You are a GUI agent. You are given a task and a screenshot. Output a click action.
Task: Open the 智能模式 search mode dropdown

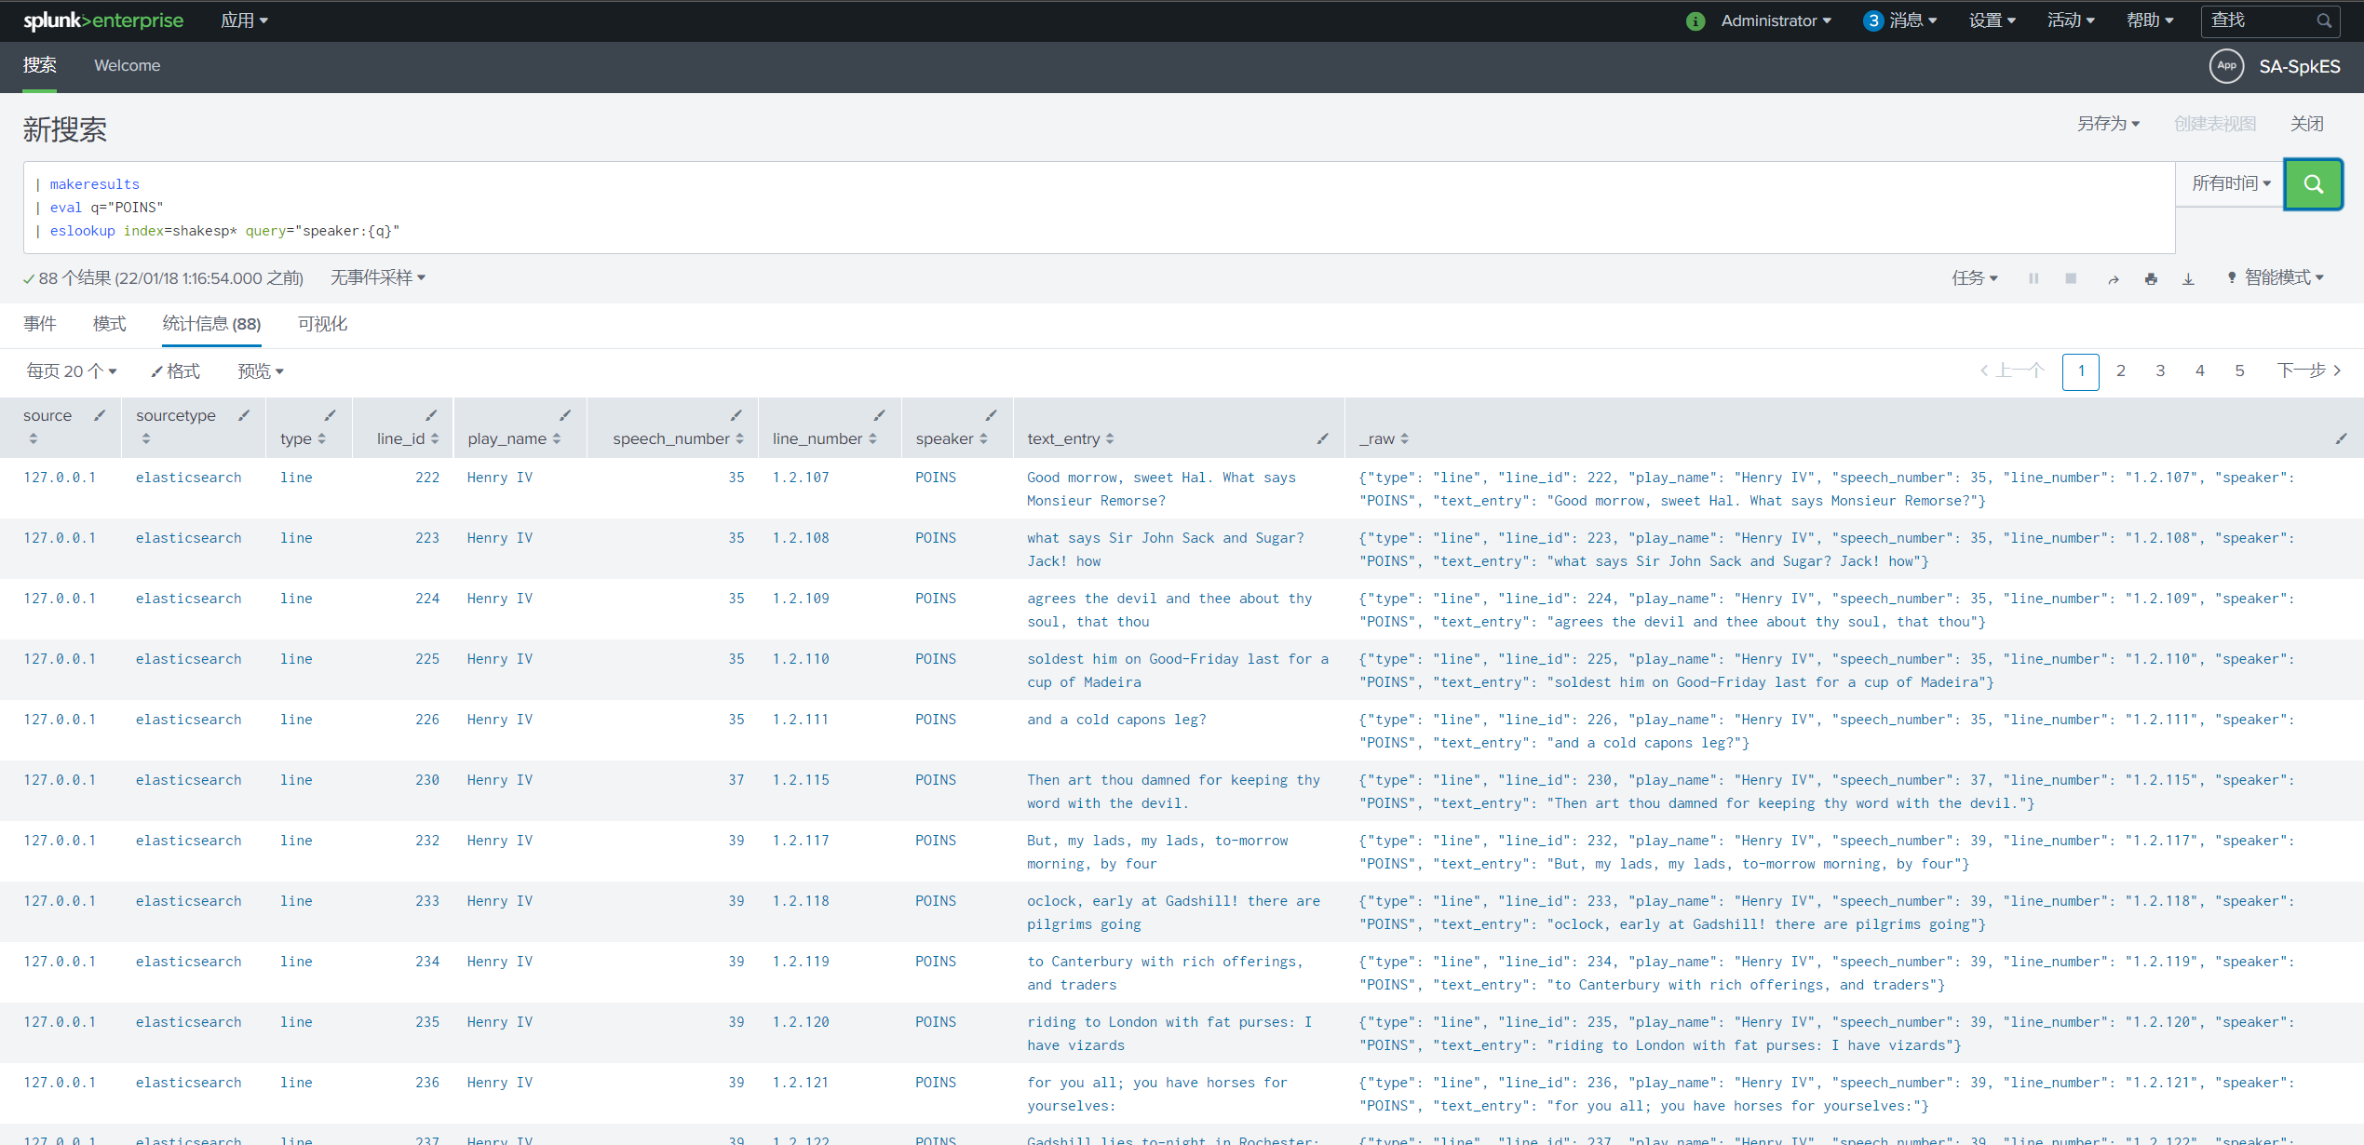(x=2276, y=277)
